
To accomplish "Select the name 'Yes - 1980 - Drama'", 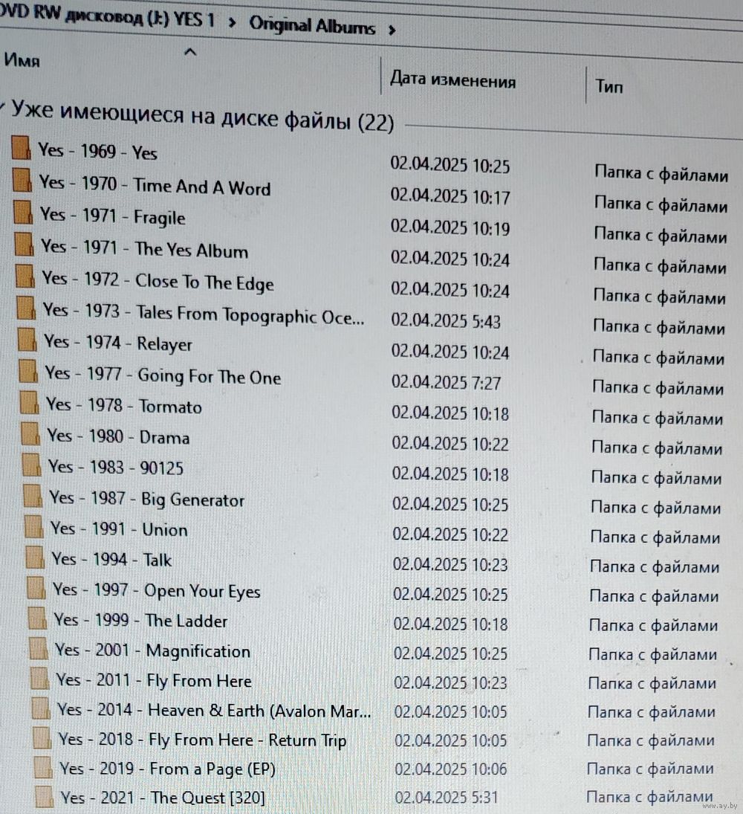I will point(118,436).
